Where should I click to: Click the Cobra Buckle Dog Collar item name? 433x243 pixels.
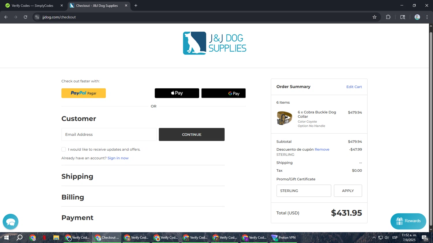pos(317,114)
